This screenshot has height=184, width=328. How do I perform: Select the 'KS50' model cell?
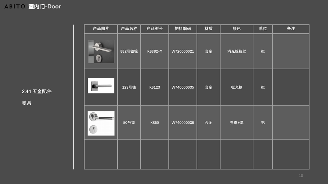155,123
